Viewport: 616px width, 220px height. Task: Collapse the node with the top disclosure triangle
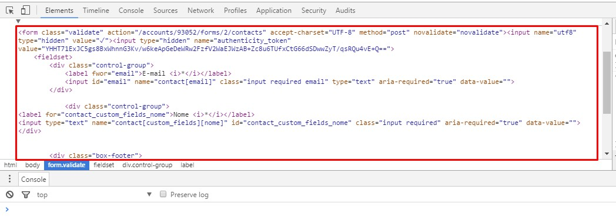coord(18,22)
